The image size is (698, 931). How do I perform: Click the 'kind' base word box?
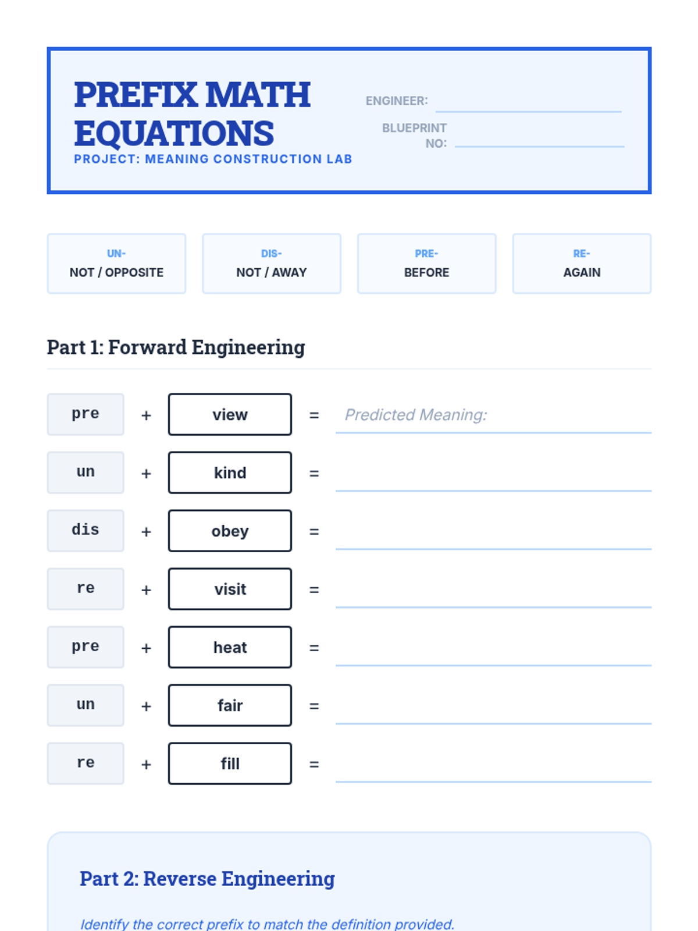tap(230, 472)
